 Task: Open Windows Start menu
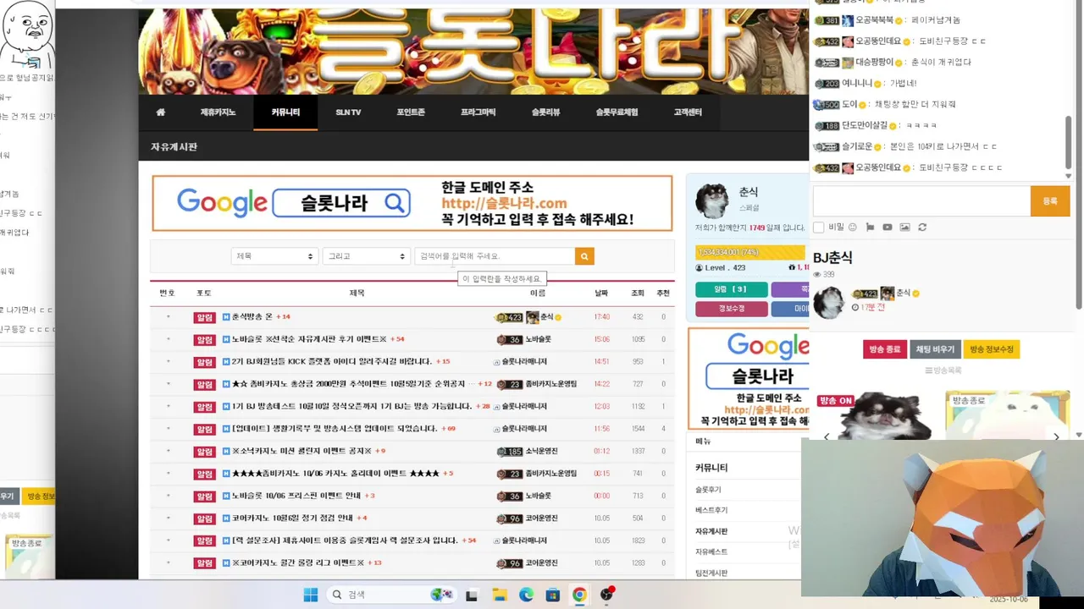[311, 595]
